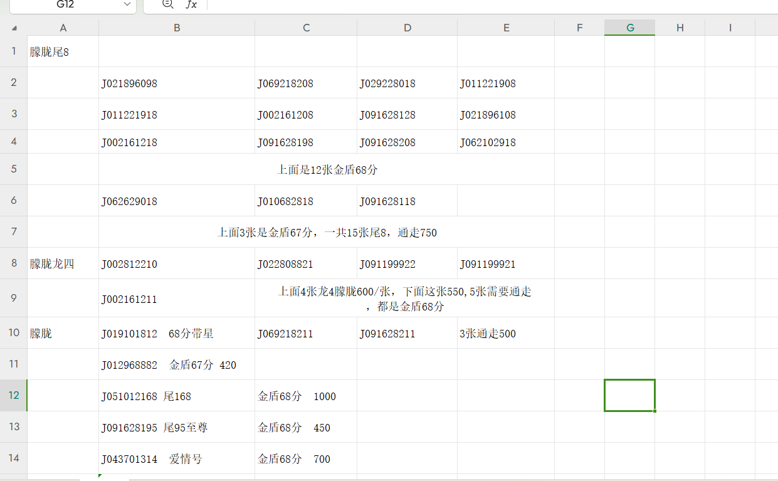Select cell with J021896098

coord(177,83)
